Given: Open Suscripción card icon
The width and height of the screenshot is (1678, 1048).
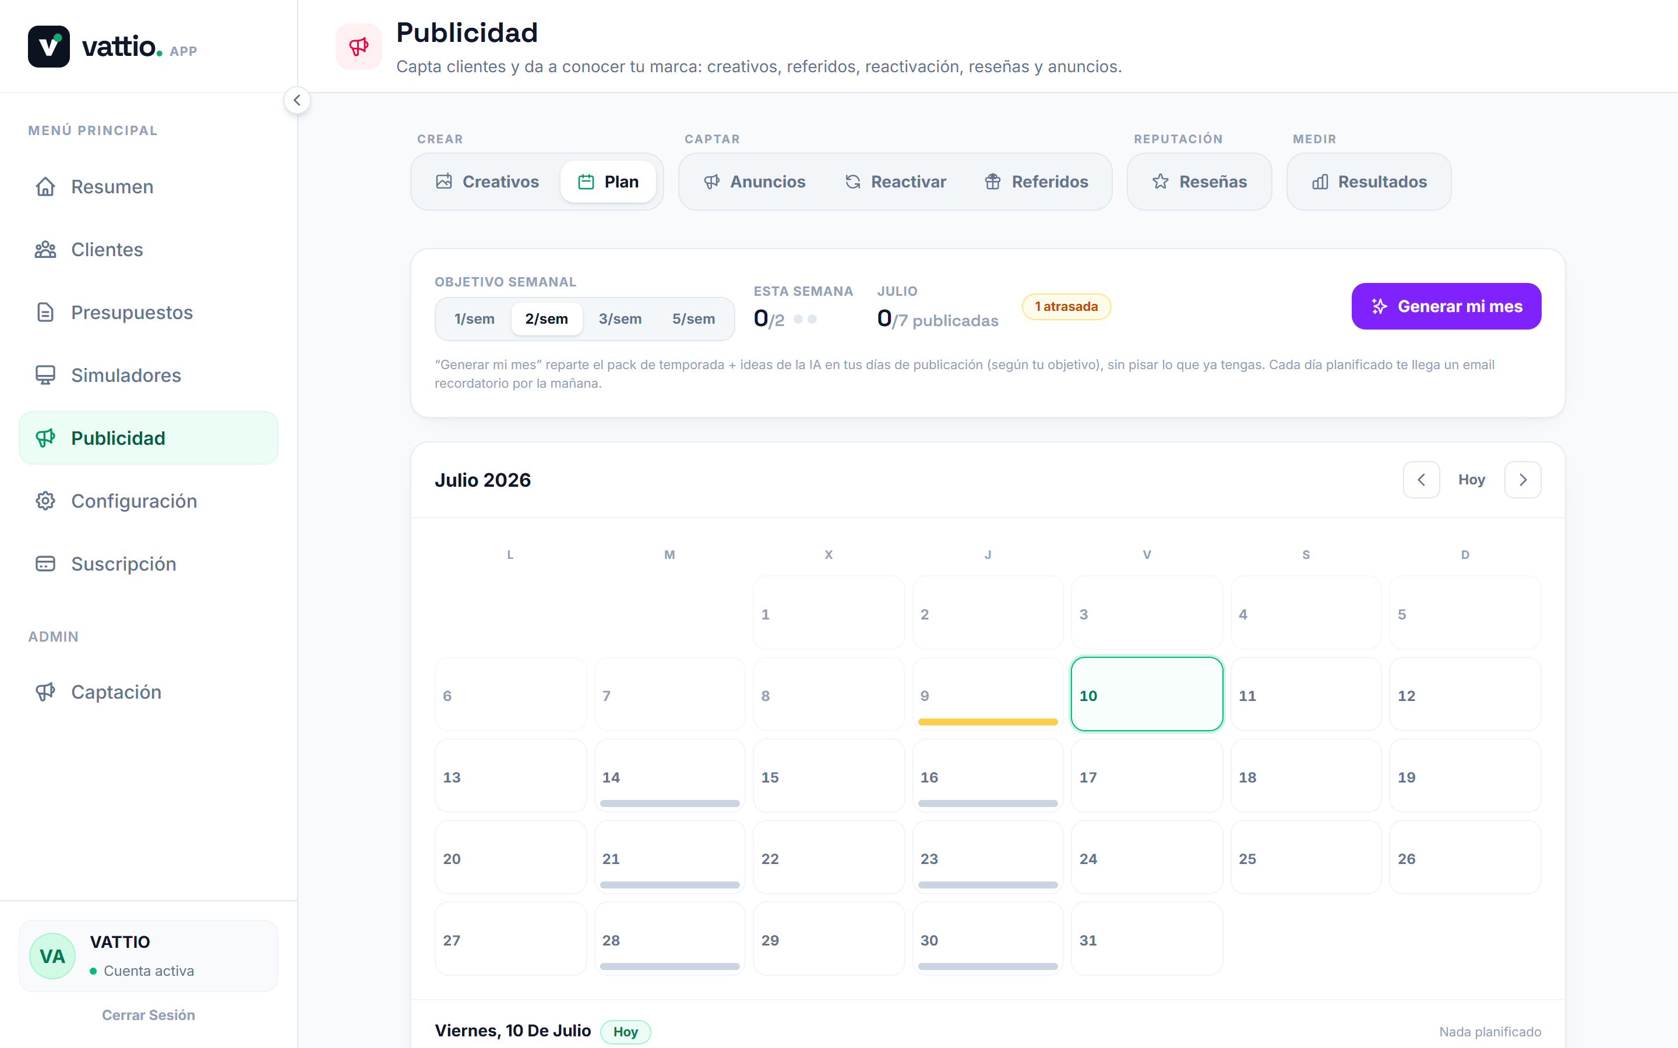Looking at the screenshot, I should 45,564.
